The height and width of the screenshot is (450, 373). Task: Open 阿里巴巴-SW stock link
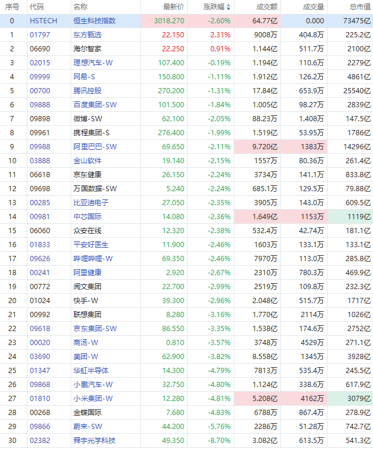coord(95,147)
